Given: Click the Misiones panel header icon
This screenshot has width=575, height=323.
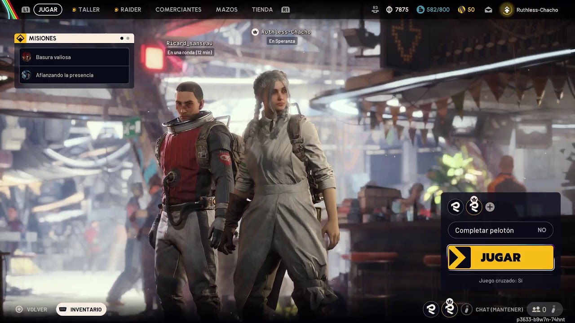Looking at the screenshot, I should pos(20,38).
